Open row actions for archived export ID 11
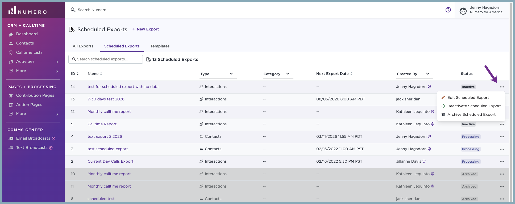 click(x=502, y=187)
